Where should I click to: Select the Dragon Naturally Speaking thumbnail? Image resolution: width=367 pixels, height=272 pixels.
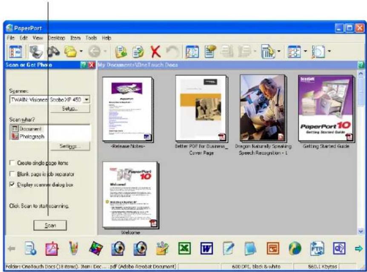[x=263, y=108]
